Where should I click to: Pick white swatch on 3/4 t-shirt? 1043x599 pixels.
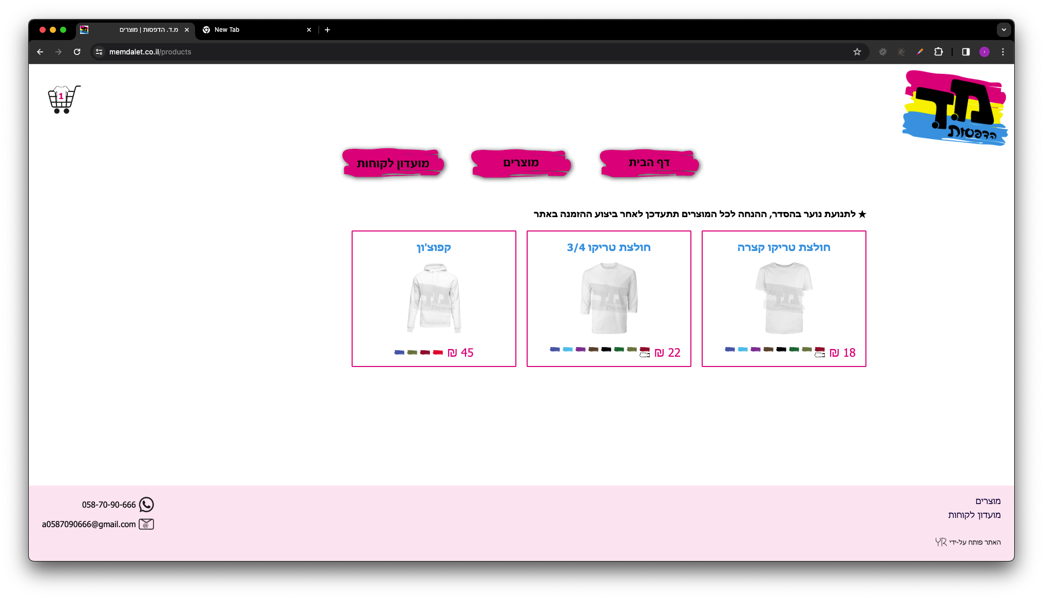[x=645, y=355]
